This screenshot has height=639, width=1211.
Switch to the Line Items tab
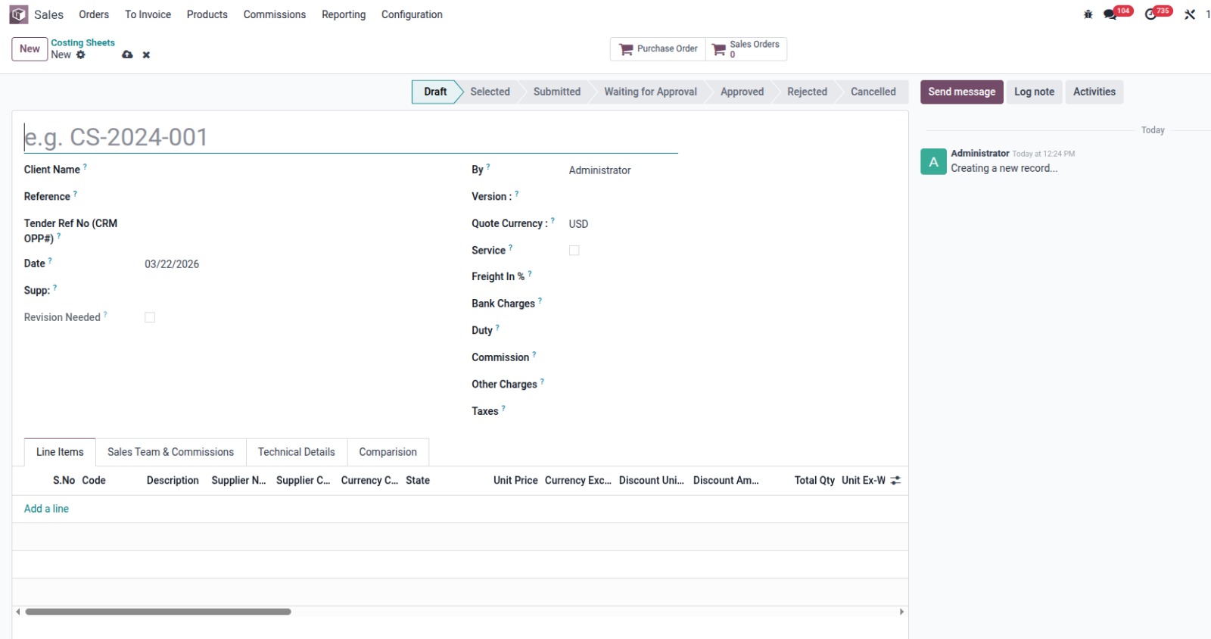60,452
